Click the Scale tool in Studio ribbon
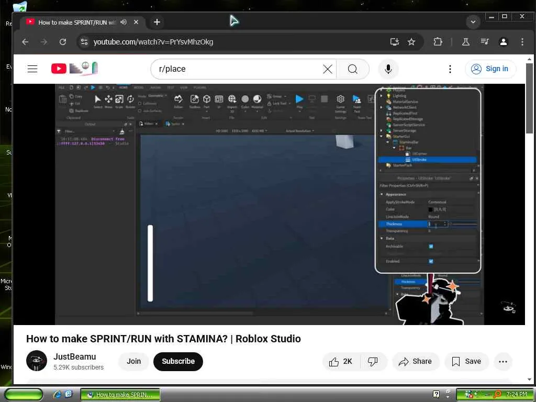Image resolution: width=536 pixels, height=402 pixels. (119, 99)
